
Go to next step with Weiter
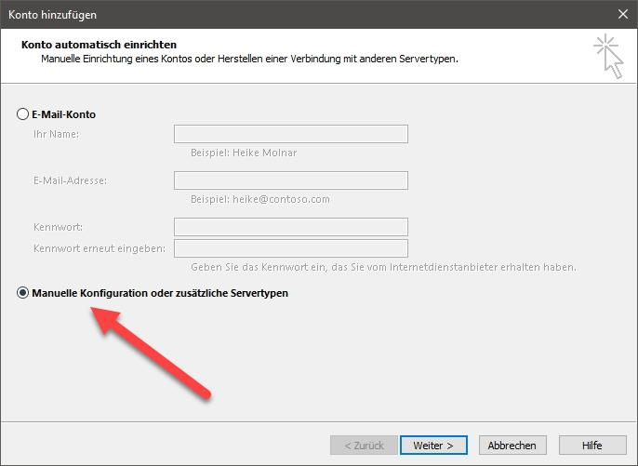[433, 446]
